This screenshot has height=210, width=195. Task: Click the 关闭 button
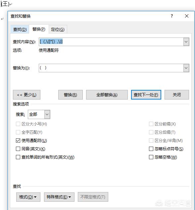(177, 95)
